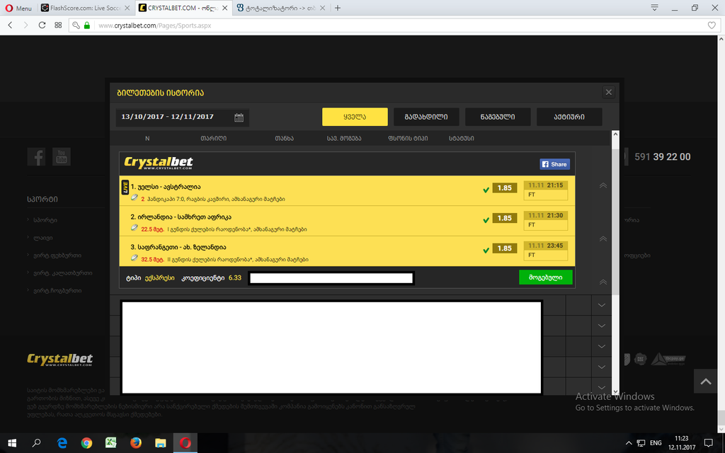Open the network tray icon

(x=641, y=443)
